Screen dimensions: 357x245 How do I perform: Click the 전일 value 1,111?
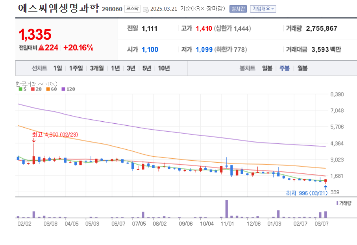[149, 28]
